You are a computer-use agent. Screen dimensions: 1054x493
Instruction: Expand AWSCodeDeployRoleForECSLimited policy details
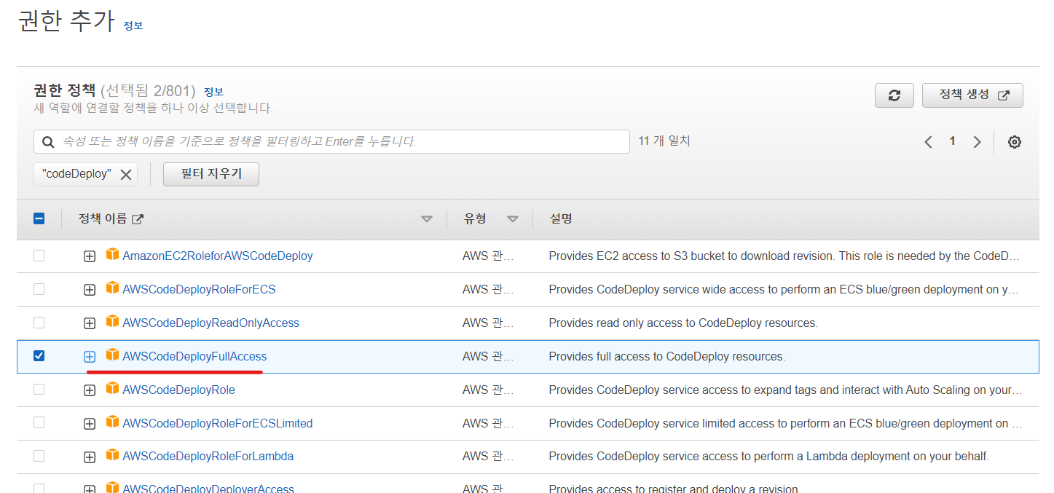(90, 424)
